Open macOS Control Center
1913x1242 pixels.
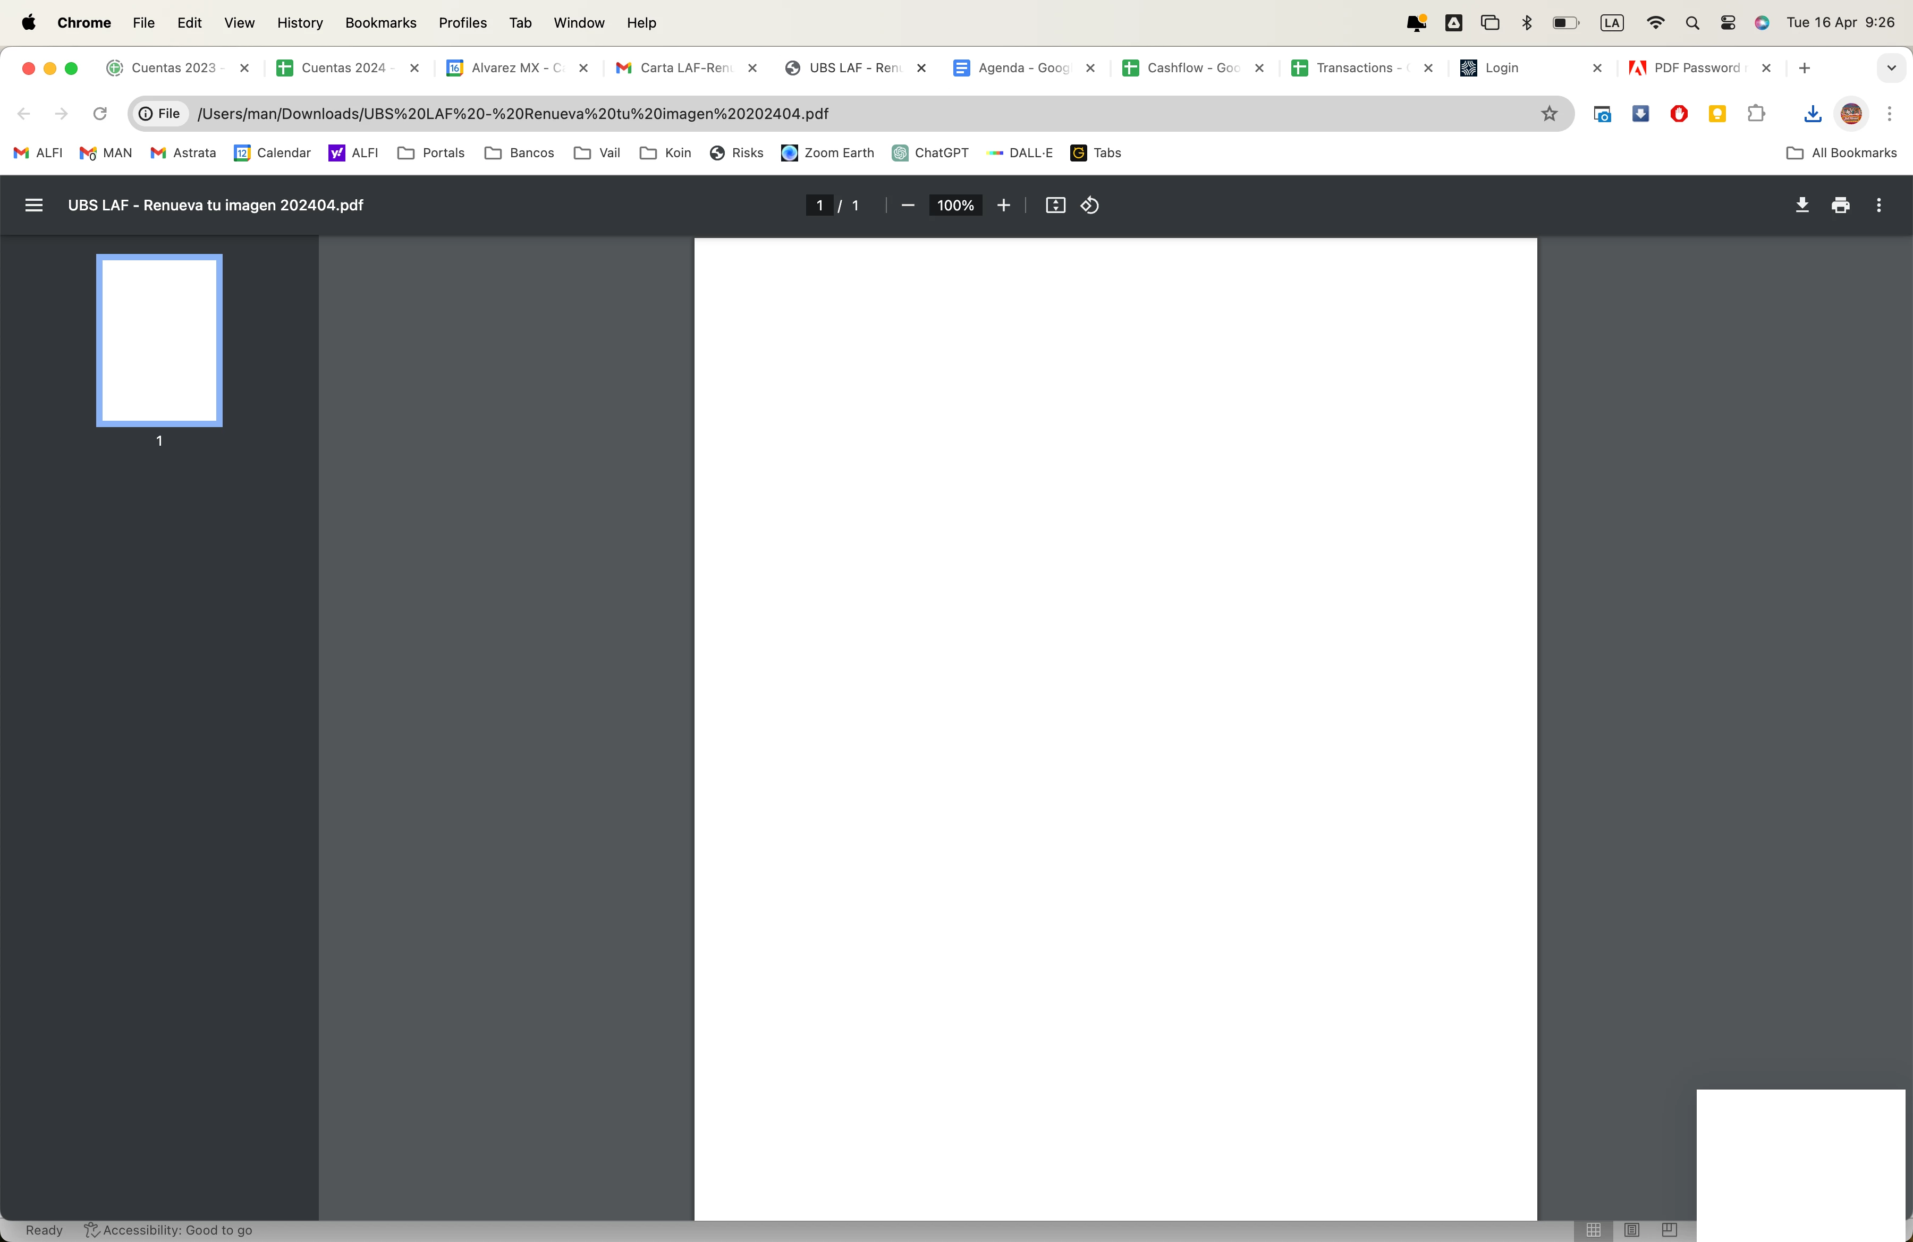[x=1728, y=22]
